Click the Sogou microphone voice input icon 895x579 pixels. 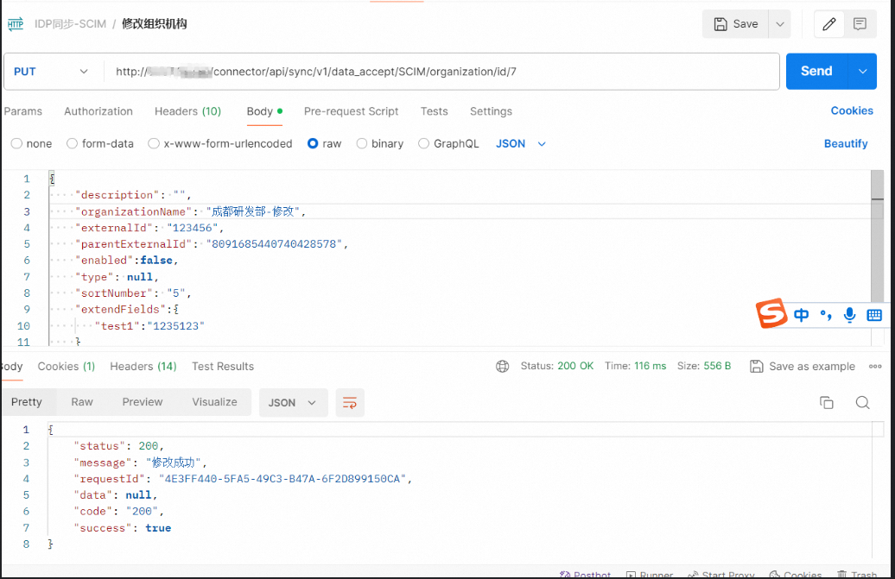coord(850,315)
